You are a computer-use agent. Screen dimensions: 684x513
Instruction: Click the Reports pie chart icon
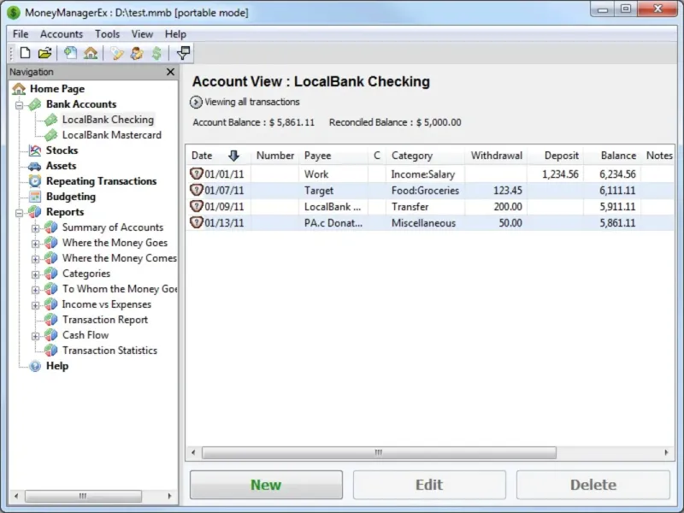coord(35,212)
